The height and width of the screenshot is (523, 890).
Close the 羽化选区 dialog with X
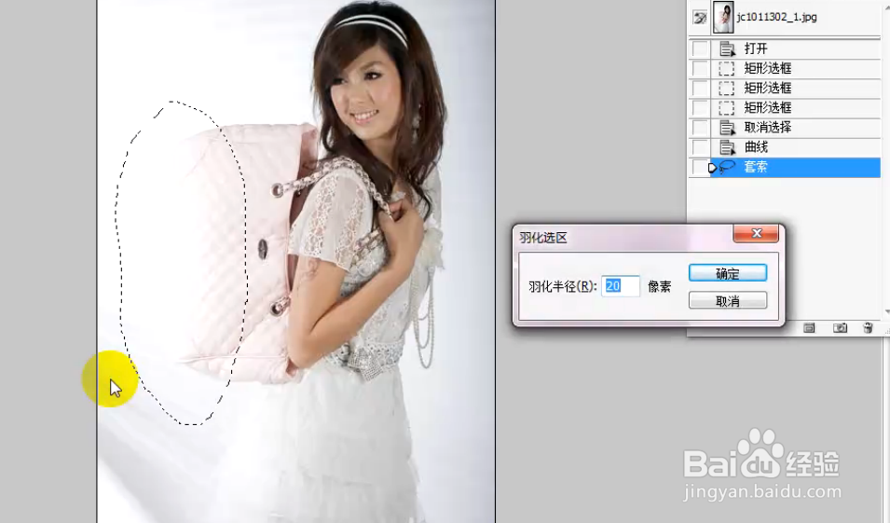point(756,233)
